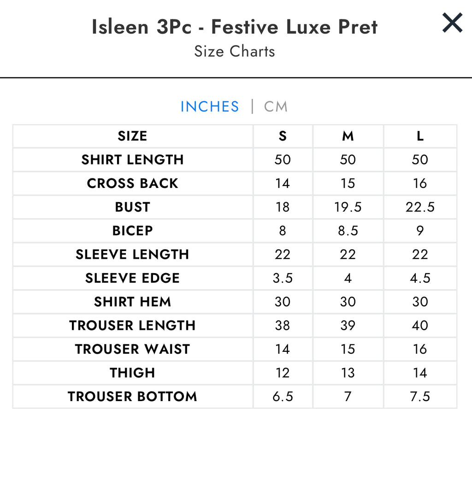
Task: Click the TROUSER WAIST row label
Action: point(132,349)
